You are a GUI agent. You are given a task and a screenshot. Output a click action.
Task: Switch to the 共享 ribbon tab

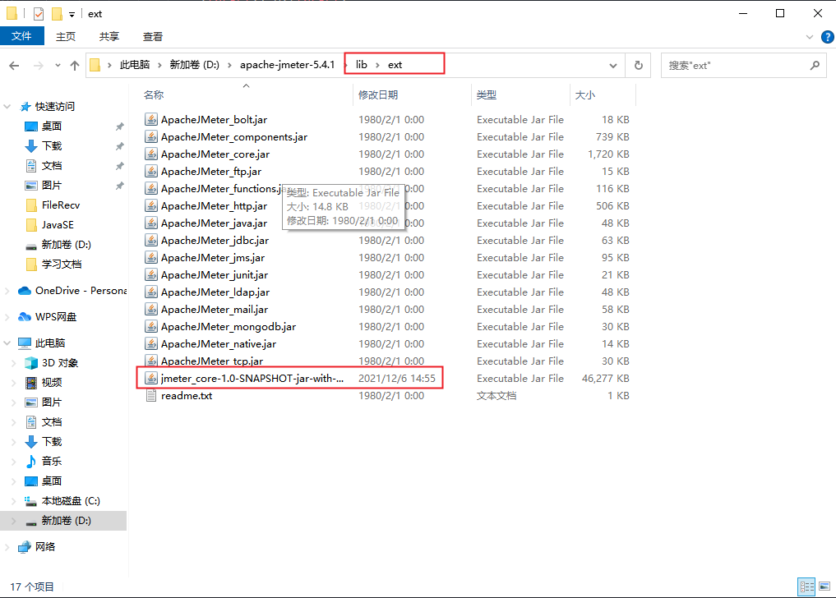click(x=109, y=36)
